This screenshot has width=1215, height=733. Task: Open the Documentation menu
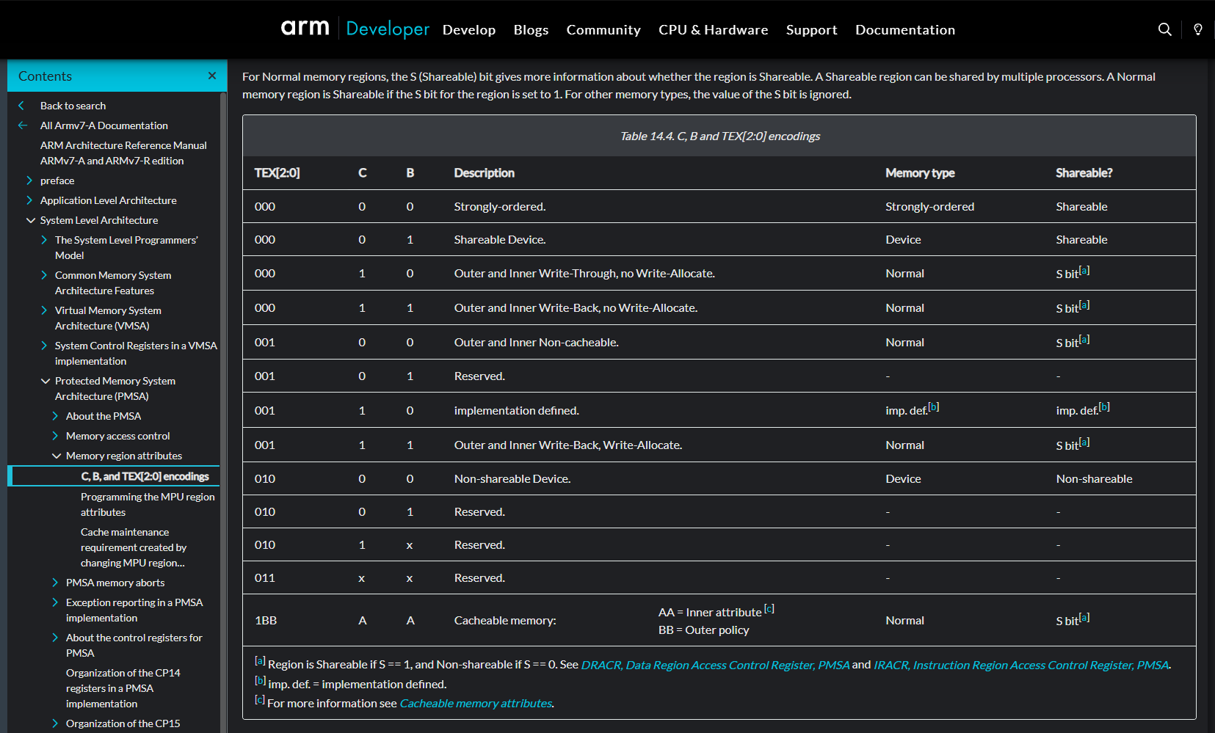[x=904, y=29]
